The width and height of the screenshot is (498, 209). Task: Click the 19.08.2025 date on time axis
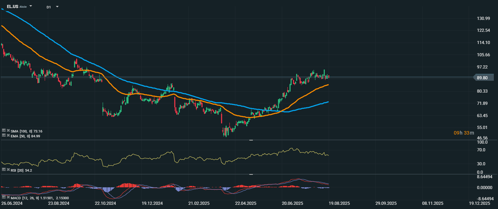click(339, 203)
